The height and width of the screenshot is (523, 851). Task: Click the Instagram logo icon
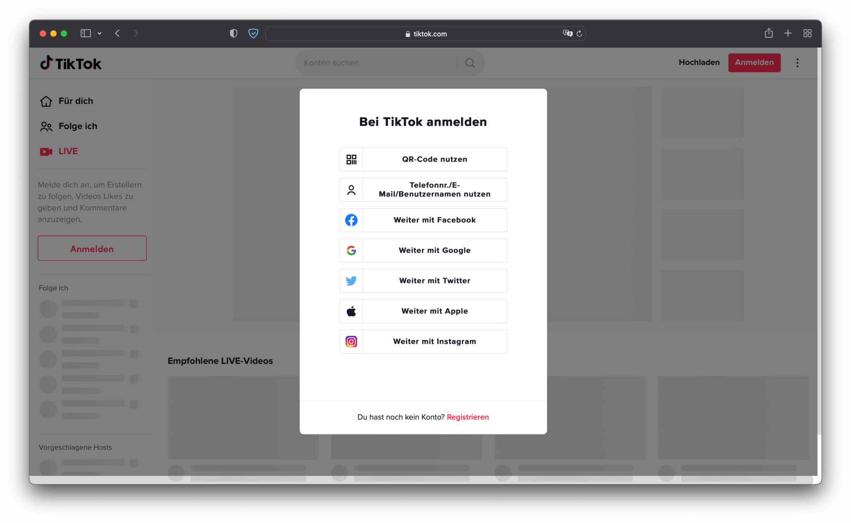click(351, 341)
